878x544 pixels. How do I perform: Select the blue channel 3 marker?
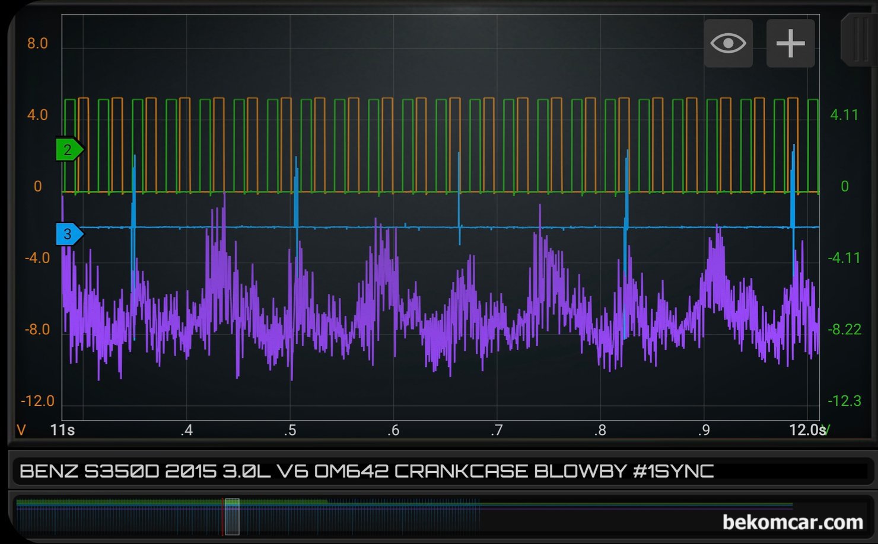point(69,234)
